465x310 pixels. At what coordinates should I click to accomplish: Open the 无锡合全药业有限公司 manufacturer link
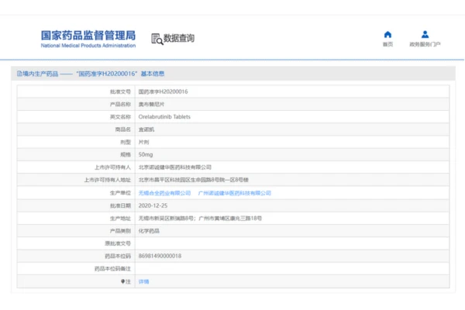point(164,192)
